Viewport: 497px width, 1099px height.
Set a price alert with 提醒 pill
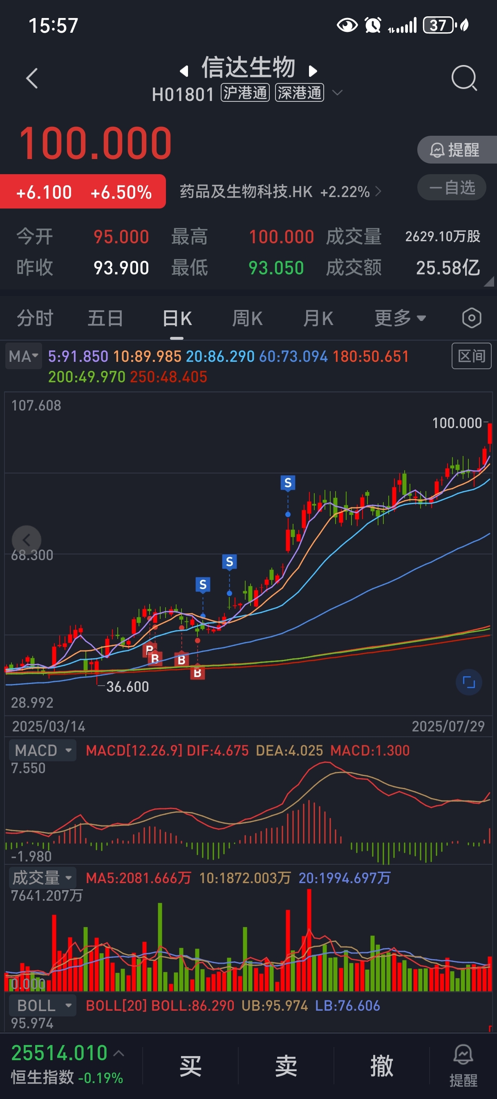pyautogui.click(x=457, y=150)
